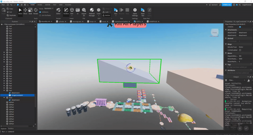Open the Material Manager
This screenshot has width=253, height=135.
point(92,12)
